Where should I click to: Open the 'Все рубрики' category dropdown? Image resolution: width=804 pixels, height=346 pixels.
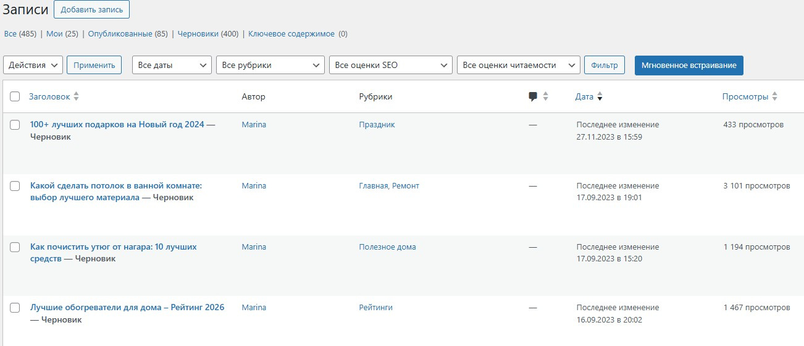pyautogui.click(x=270, y=65)
